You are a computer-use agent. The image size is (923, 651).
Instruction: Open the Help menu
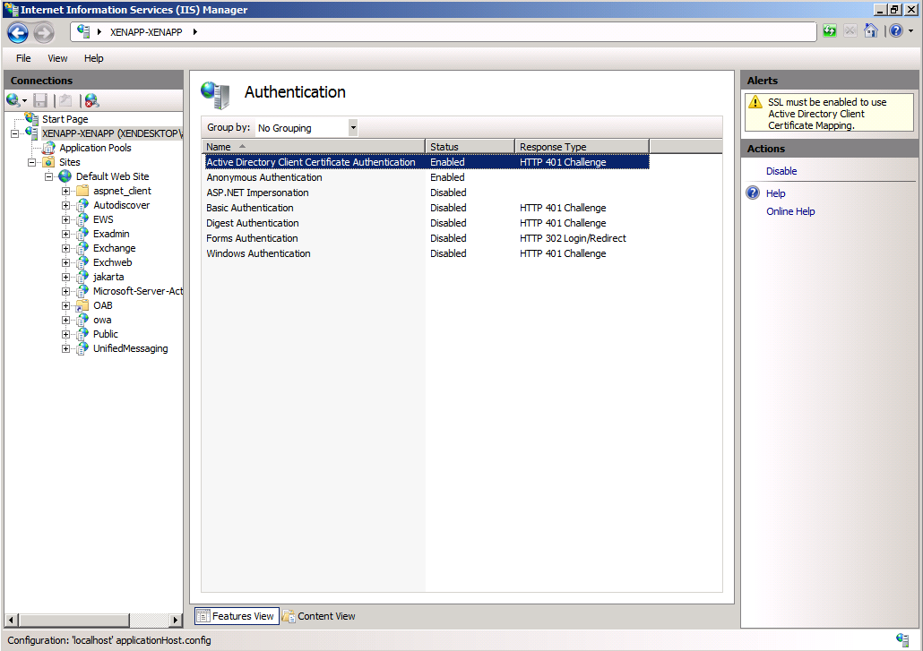point(93,58)
